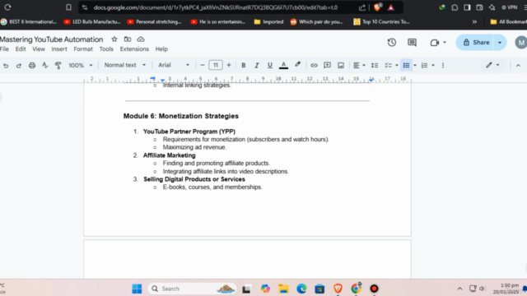Open line and paragraph spacing
This screenshot has width=527, height=296.
375,66
